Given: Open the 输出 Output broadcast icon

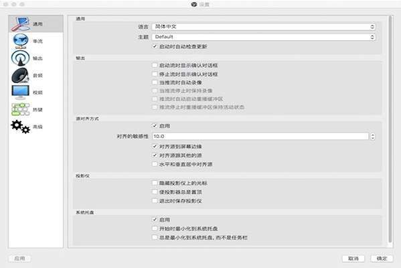Looking at the screenshot, I should pyautogui.click(x=21, y=58).
